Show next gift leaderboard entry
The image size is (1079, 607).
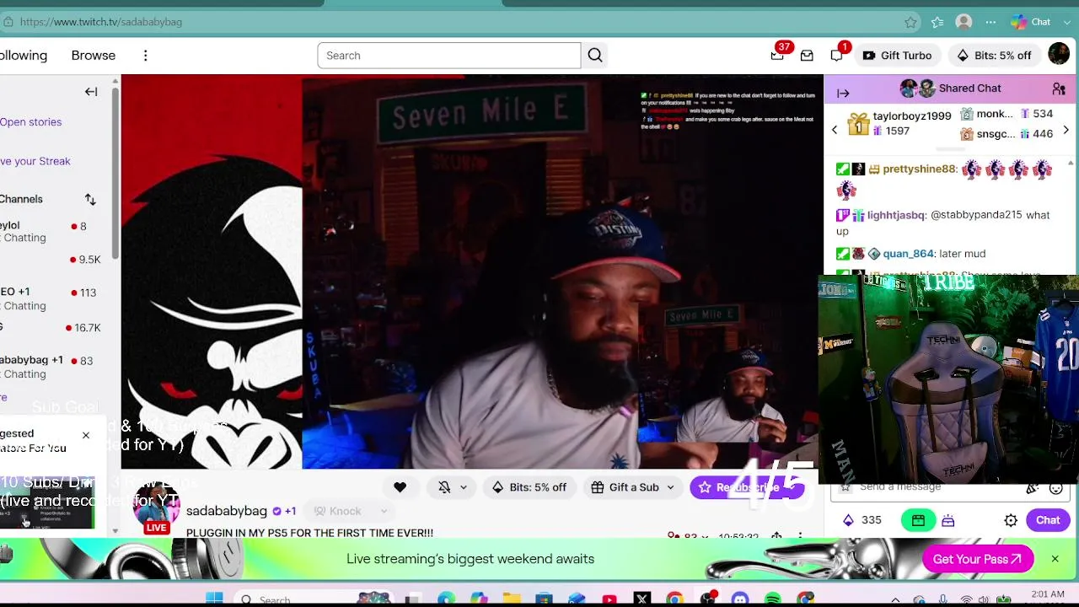(1066, 130)
